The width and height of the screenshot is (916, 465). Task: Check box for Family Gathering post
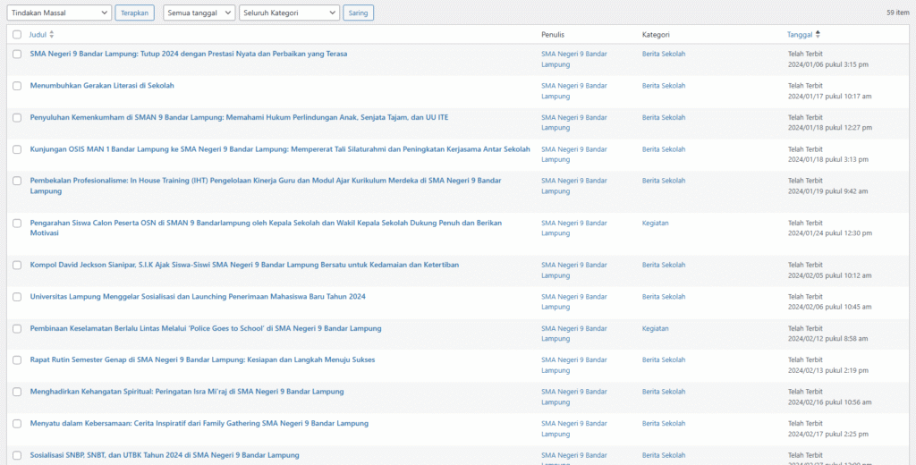coord(17,424)
